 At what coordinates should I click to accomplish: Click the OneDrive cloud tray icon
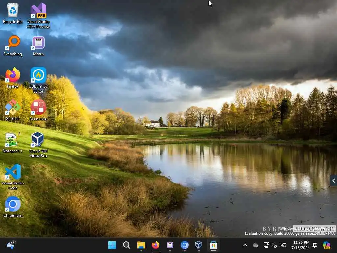[255, 245]
